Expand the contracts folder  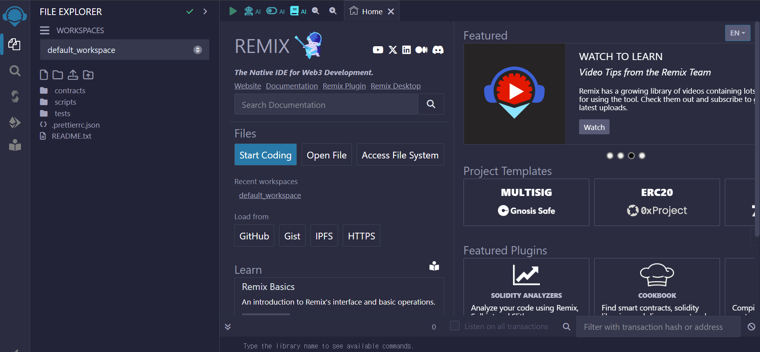coord(70,90)
